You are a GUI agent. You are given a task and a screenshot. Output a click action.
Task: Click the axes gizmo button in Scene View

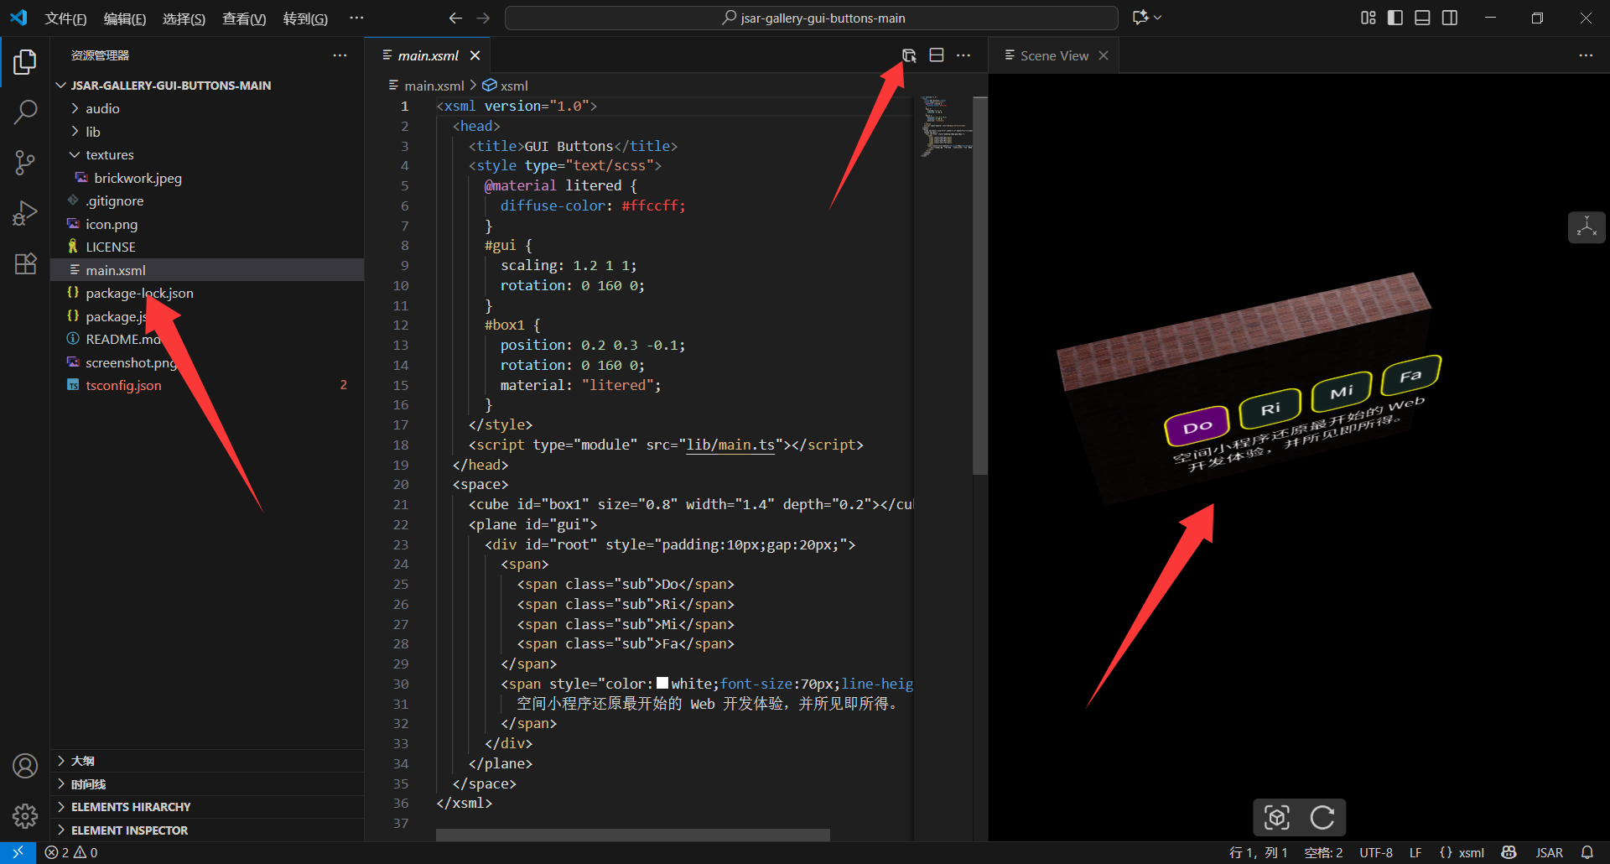(1587, 227)
